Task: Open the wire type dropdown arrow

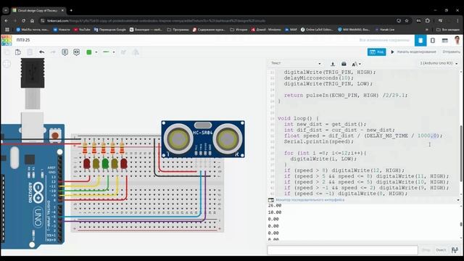Action: point(114,52)
